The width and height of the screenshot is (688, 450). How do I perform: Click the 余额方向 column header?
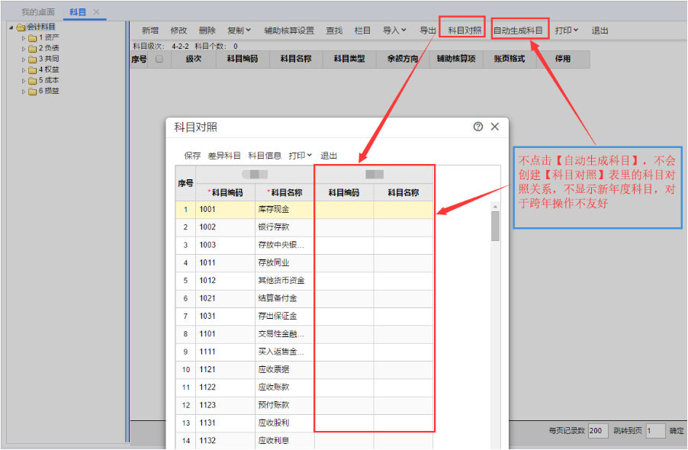point(403,59)
